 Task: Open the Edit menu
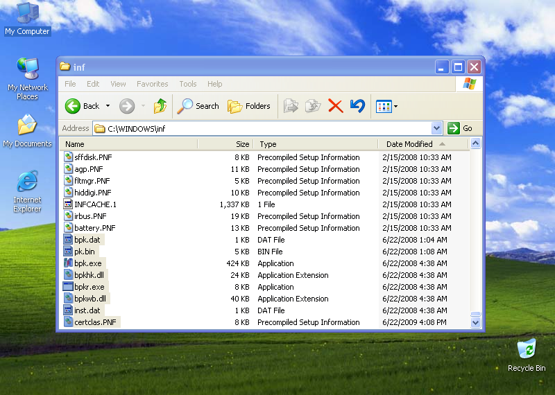(x=93, y=84)
